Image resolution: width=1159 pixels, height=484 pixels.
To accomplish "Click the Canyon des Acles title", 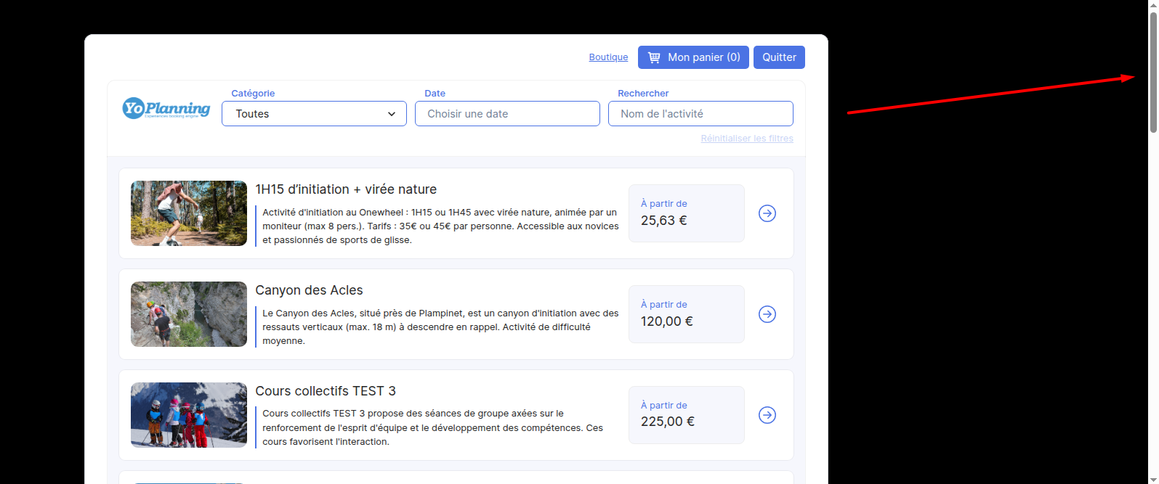I will (309, 290).
